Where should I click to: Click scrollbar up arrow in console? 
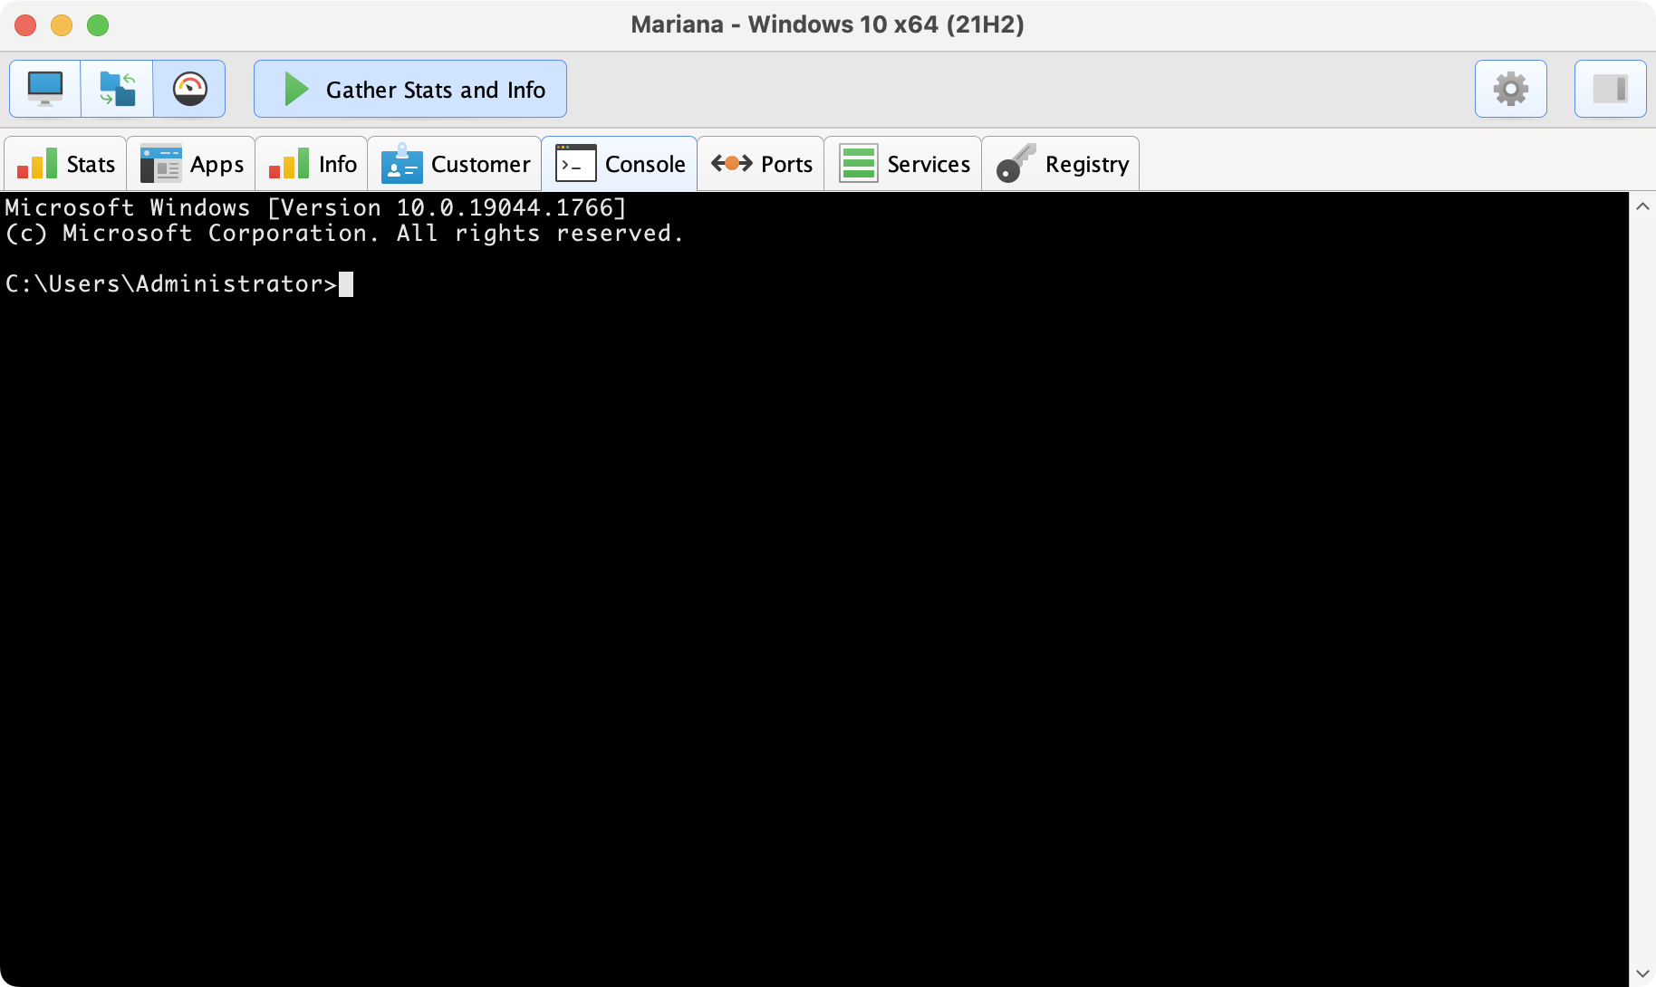[x=1642, y=206]
